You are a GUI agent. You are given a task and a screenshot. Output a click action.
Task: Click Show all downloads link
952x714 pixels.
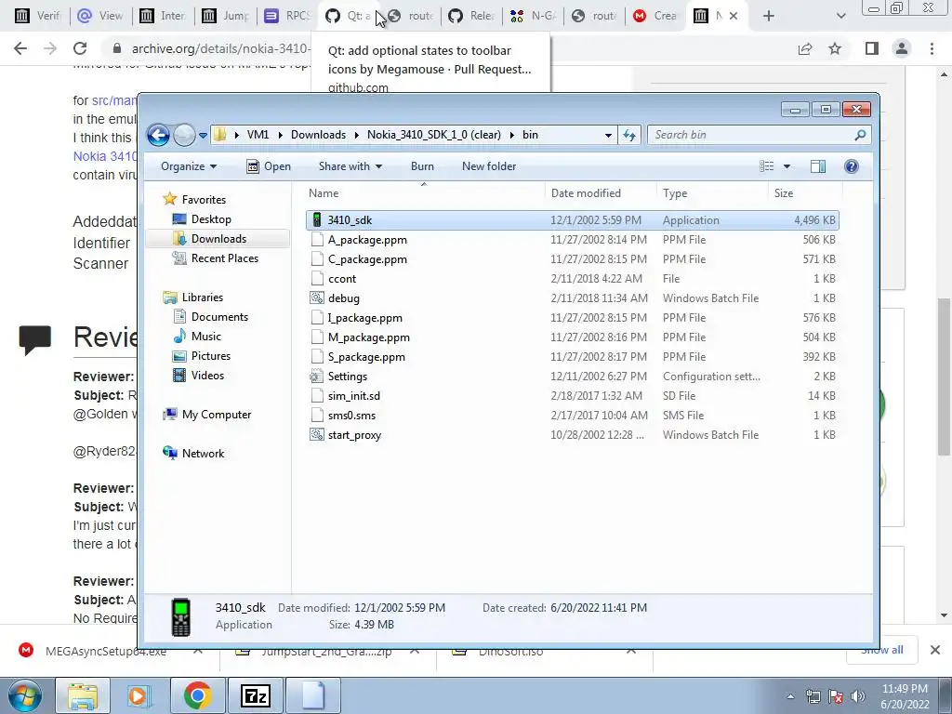click(x=881, y=650)
